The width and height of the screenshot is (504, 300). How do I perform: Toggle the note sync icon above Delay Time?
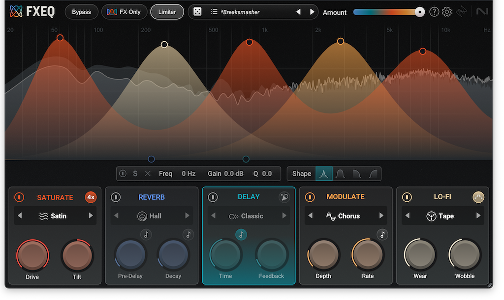click(241, 235)
